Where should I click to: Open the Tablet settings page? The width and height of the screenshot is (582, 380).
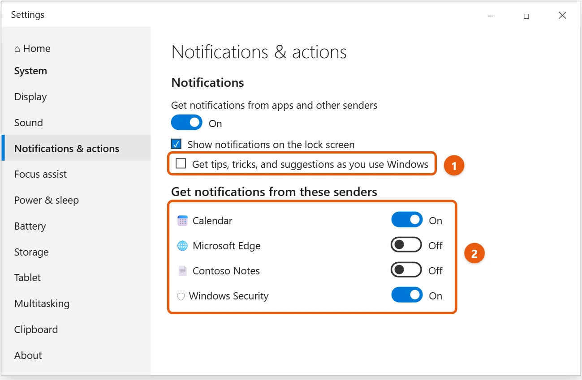pos(27,278)
